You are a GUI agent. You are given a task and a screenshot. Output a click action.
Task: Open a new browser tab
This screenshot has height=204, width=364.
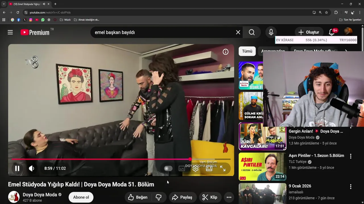coord(55,4)
